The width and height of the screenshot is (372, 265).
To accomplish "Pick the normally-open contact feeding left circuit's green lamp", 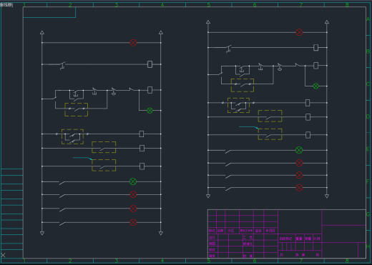I will 62,183.
